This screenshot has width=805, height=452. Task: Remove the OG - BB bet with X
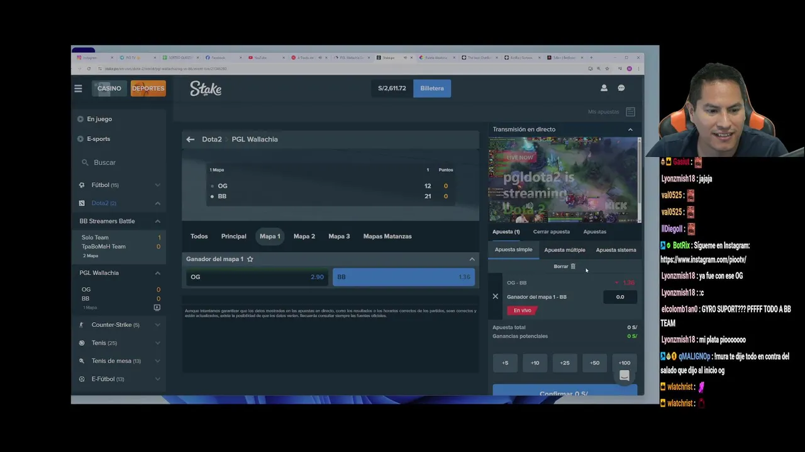click(x=496, y=296)
